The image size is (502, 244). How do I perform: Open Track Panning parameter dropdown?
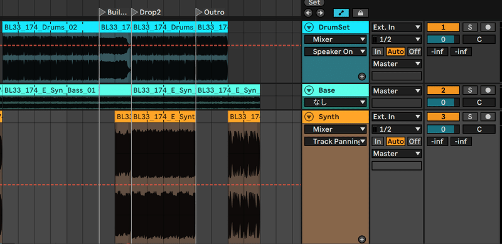(335, 141)
